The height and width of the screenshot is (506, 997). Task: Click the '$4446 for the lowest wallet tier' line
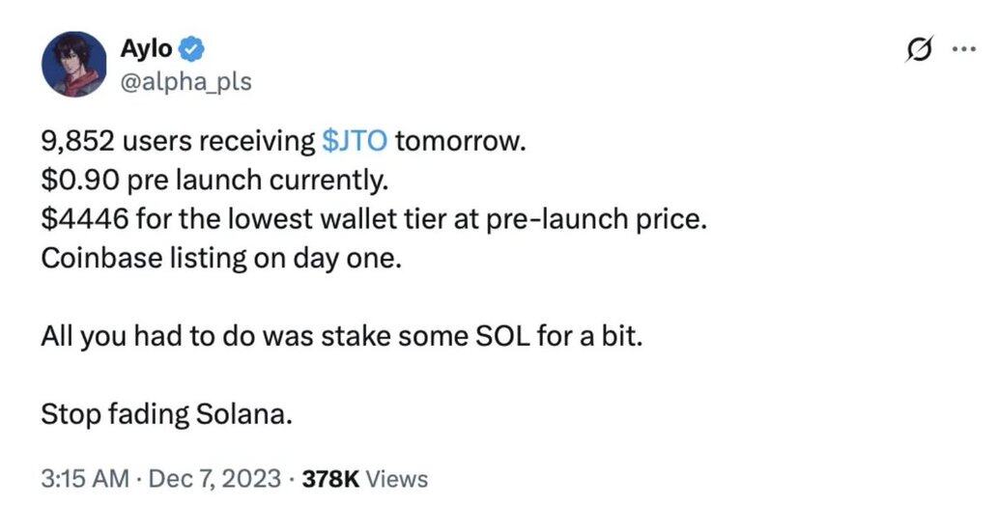pos(374,219)
